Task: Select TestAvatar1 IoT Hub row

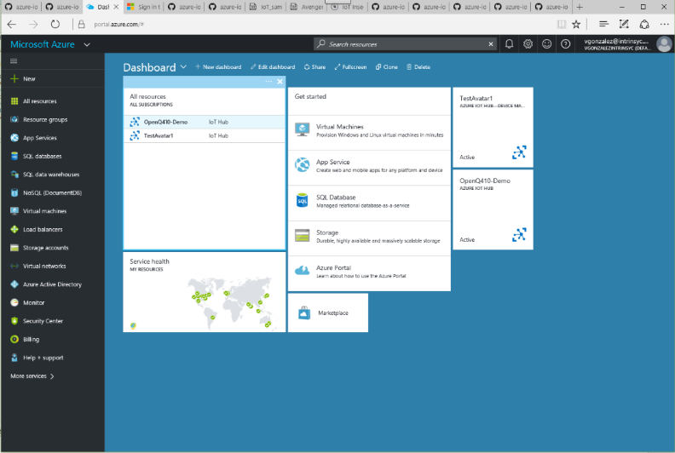Action: (x=205, y=135)
